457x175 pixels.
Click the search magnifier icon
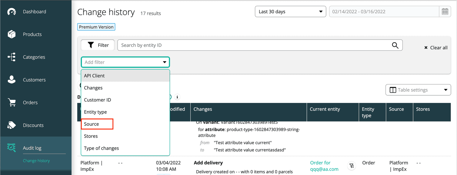(395, 45)
